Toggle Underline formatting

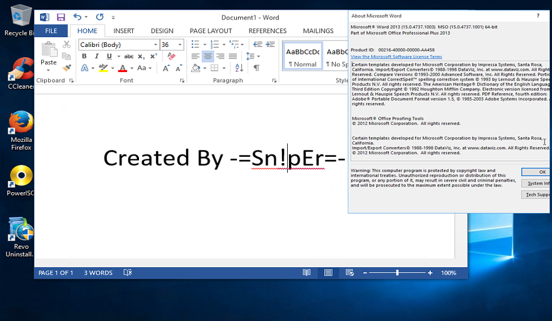[x=109, y=56]
